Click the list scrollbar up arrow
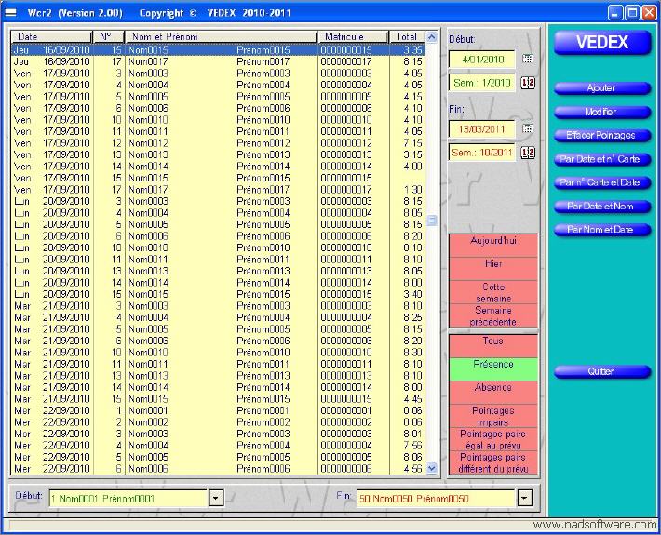 431,37
